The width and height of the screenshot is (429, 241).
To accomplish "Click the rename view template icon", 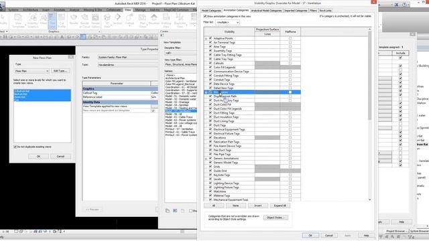I will pyautogui.click(x=175, y=211).
